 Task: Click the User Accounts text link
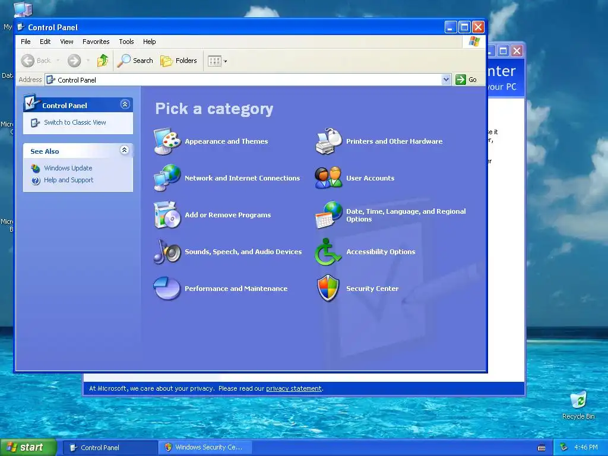click(x=370, y=178)
